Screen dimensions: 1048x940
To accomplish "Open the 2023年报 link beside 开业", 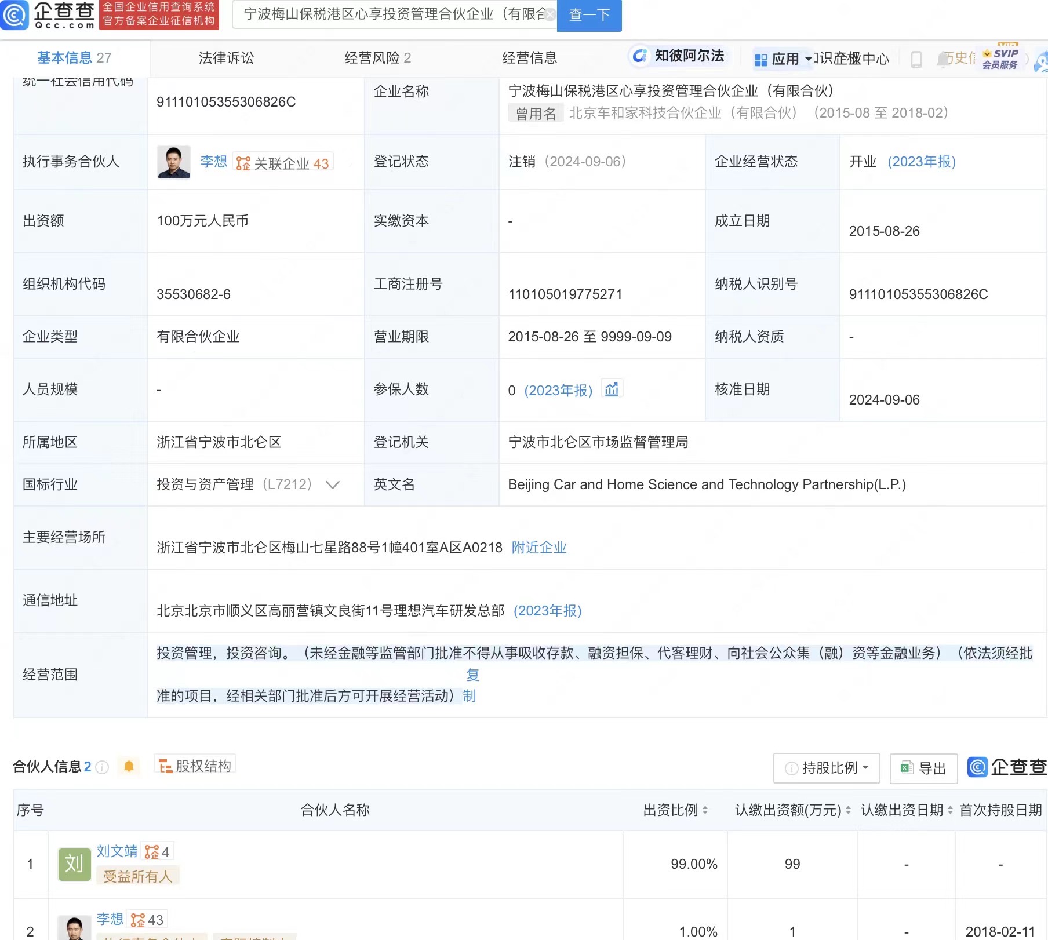I will point(922,162).
